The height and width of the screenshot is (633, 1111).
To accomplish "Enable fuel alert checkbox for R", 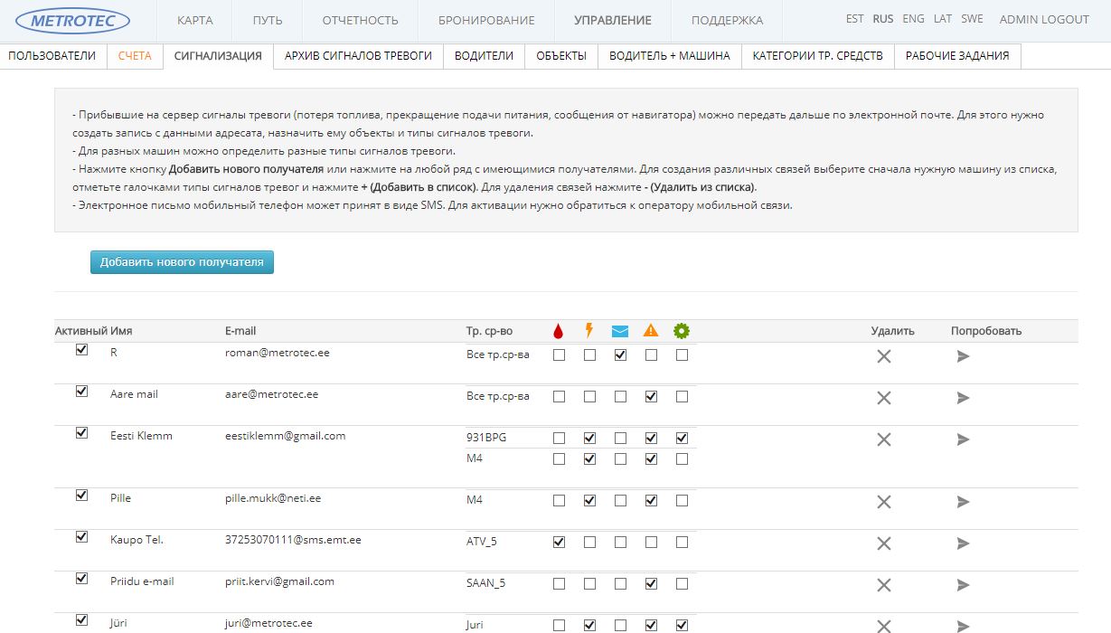I will [559, 355].
